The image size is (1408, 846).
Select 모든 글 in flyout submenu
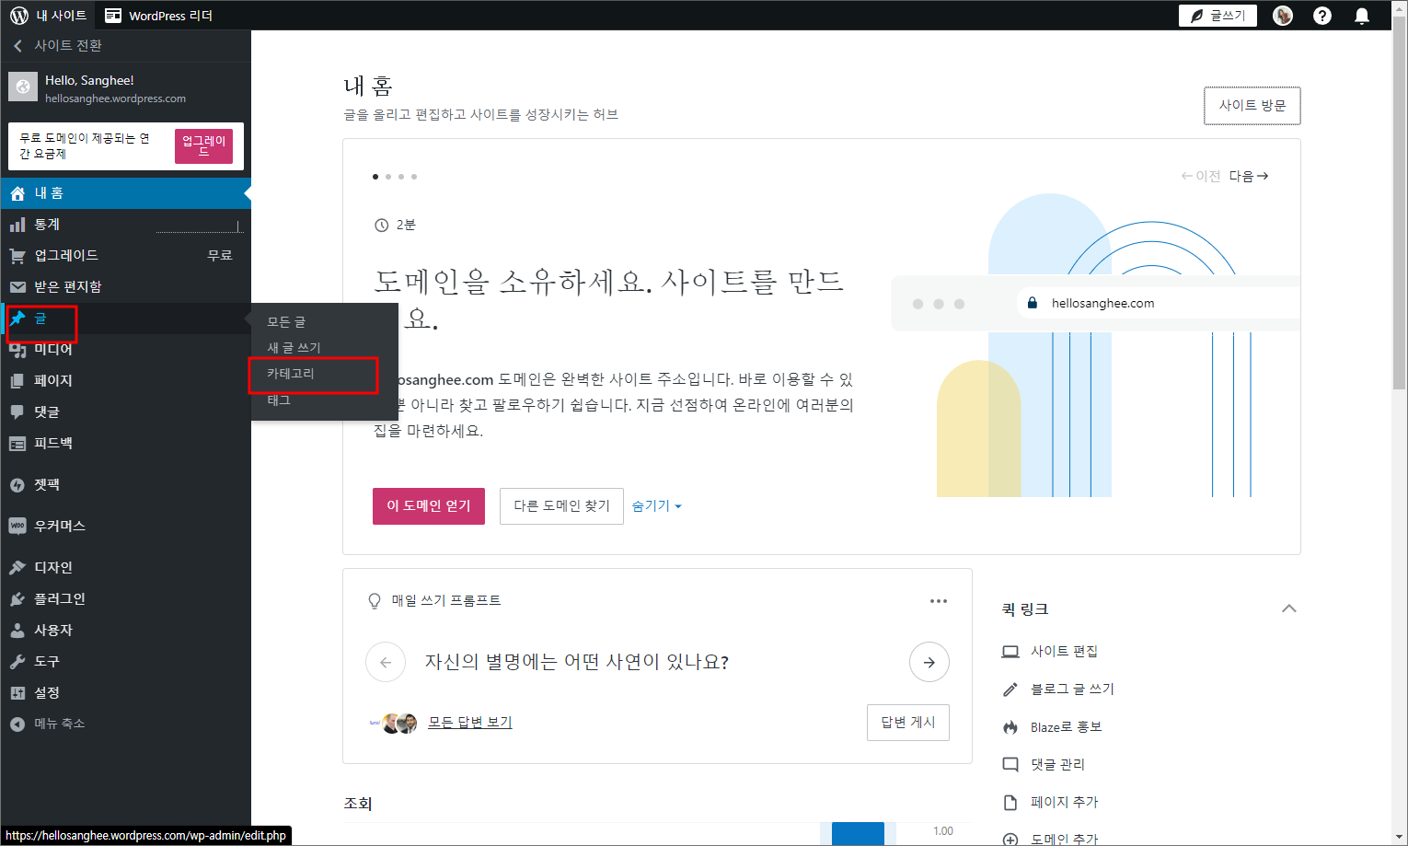286,322
